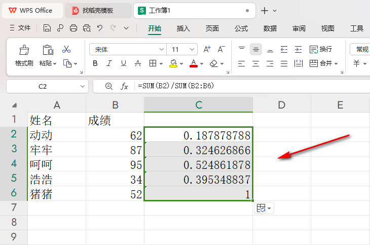Click the Print icon
The image size is (370, 245).
coord(73,28)
